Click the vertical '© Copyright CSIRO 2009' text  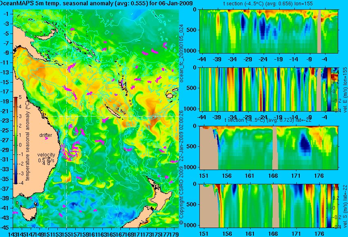181,195
